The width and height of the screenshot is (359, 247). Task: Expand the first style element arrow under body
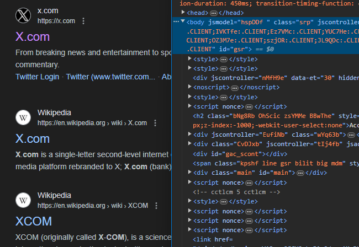click(x=189, y=58)
